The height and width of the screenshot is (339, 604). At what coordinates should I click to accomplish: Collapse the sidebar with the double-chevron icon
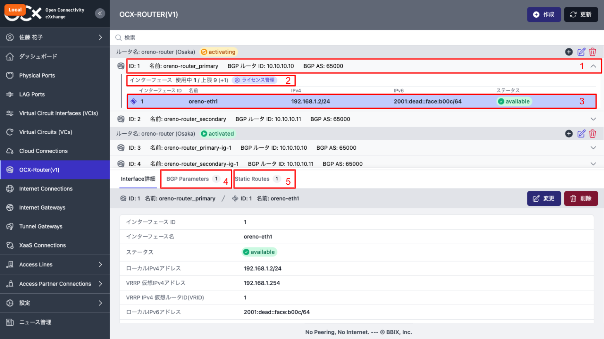point(100,14)
